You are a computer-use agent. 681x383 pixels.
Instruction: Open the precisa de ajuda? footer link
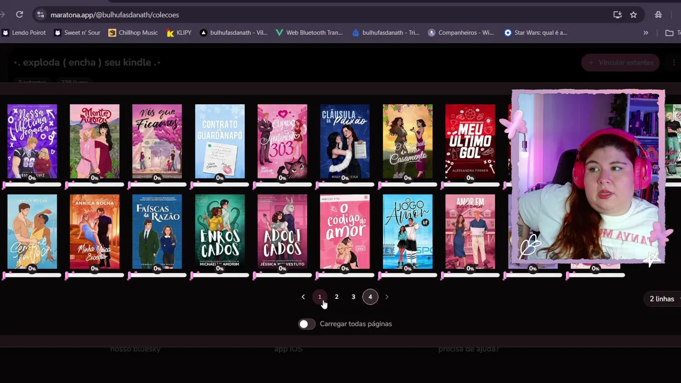[469, 349]
